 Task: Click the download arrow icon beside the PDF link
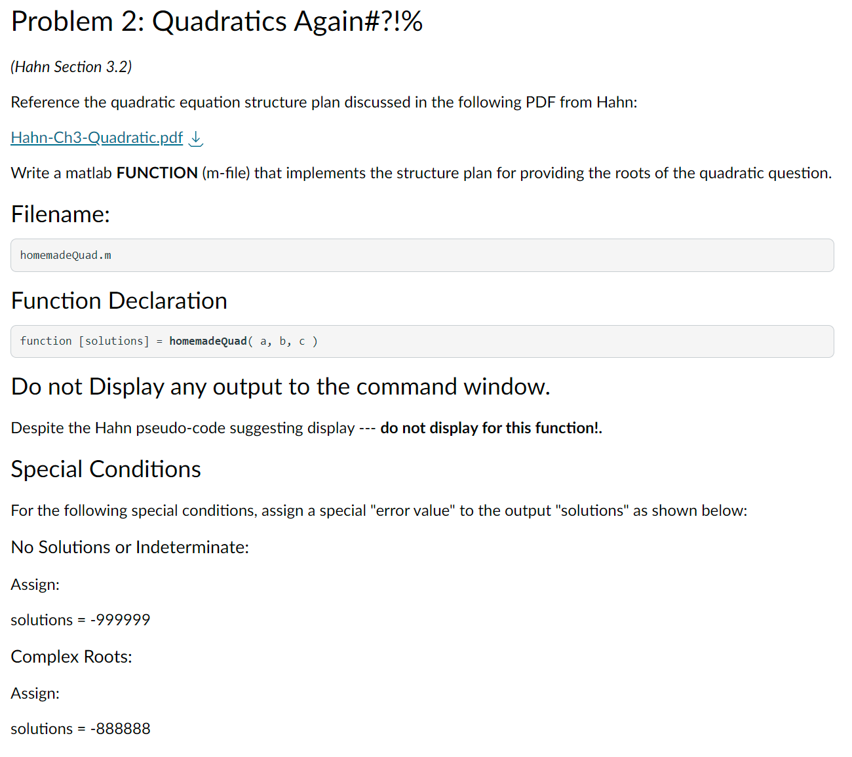196,138
